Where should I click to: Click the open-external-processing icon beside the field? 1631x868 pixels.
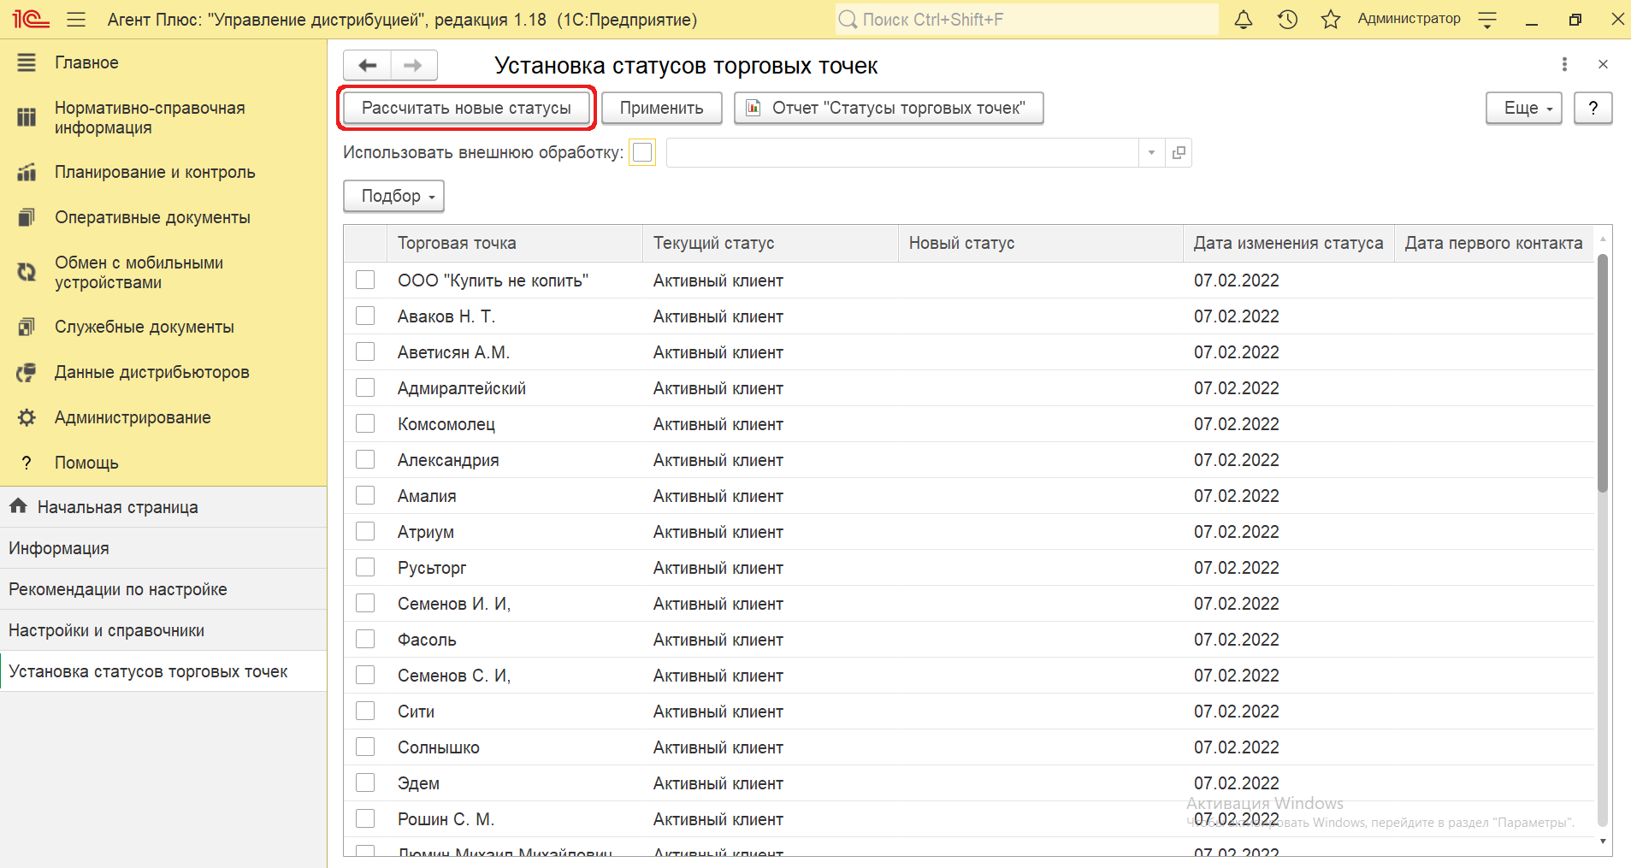coord(1179,153)
